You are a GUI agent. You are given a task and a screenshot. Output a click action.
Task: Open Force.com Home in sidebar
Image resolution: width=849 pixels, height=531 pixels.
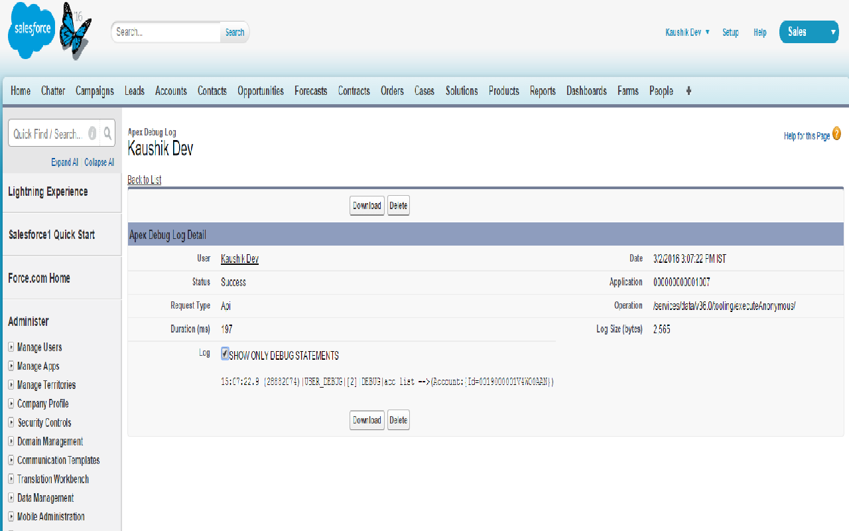[39, 278]
